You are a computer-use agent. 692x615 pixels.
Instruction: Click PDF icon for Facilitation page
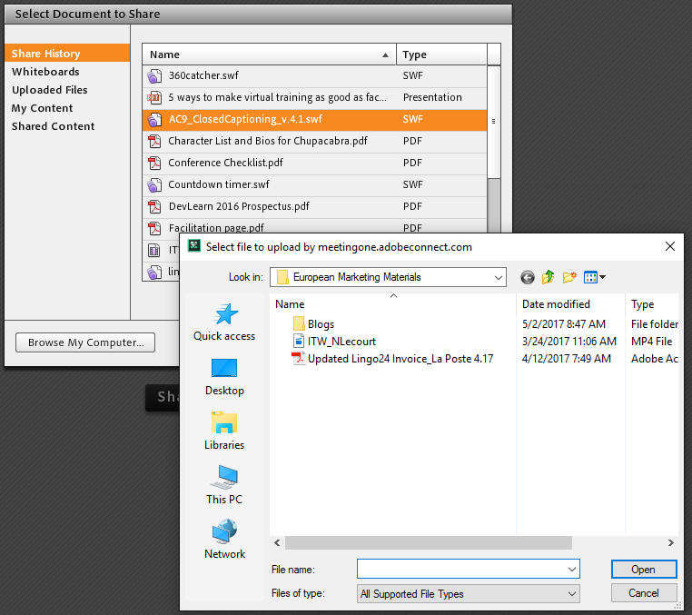click(x=154, y=227)
